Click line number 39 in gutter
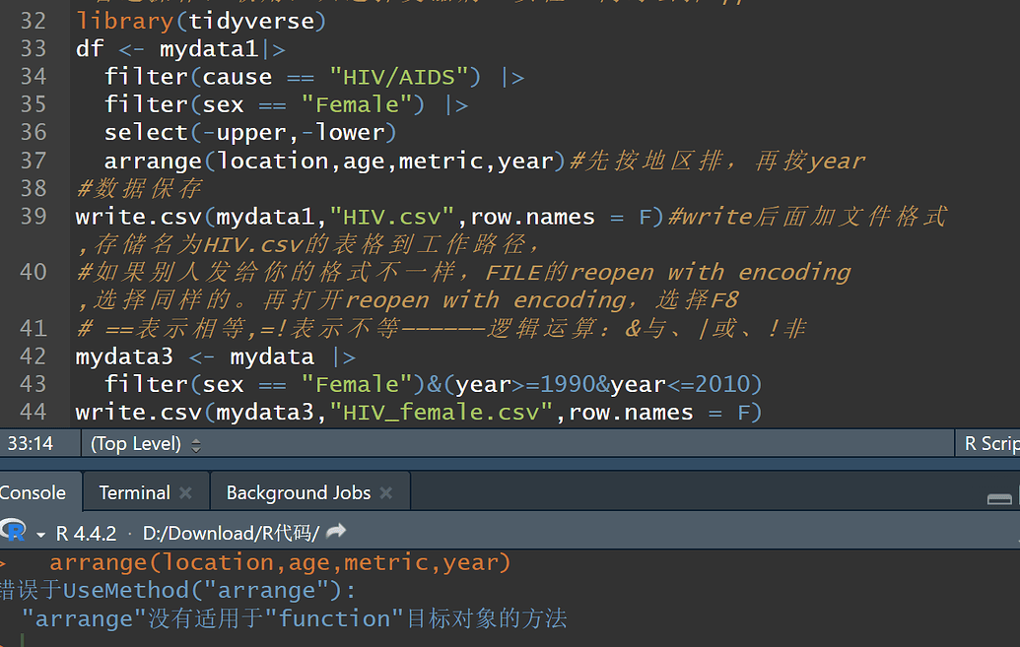The image size is (1020, 647). (34, 216)
